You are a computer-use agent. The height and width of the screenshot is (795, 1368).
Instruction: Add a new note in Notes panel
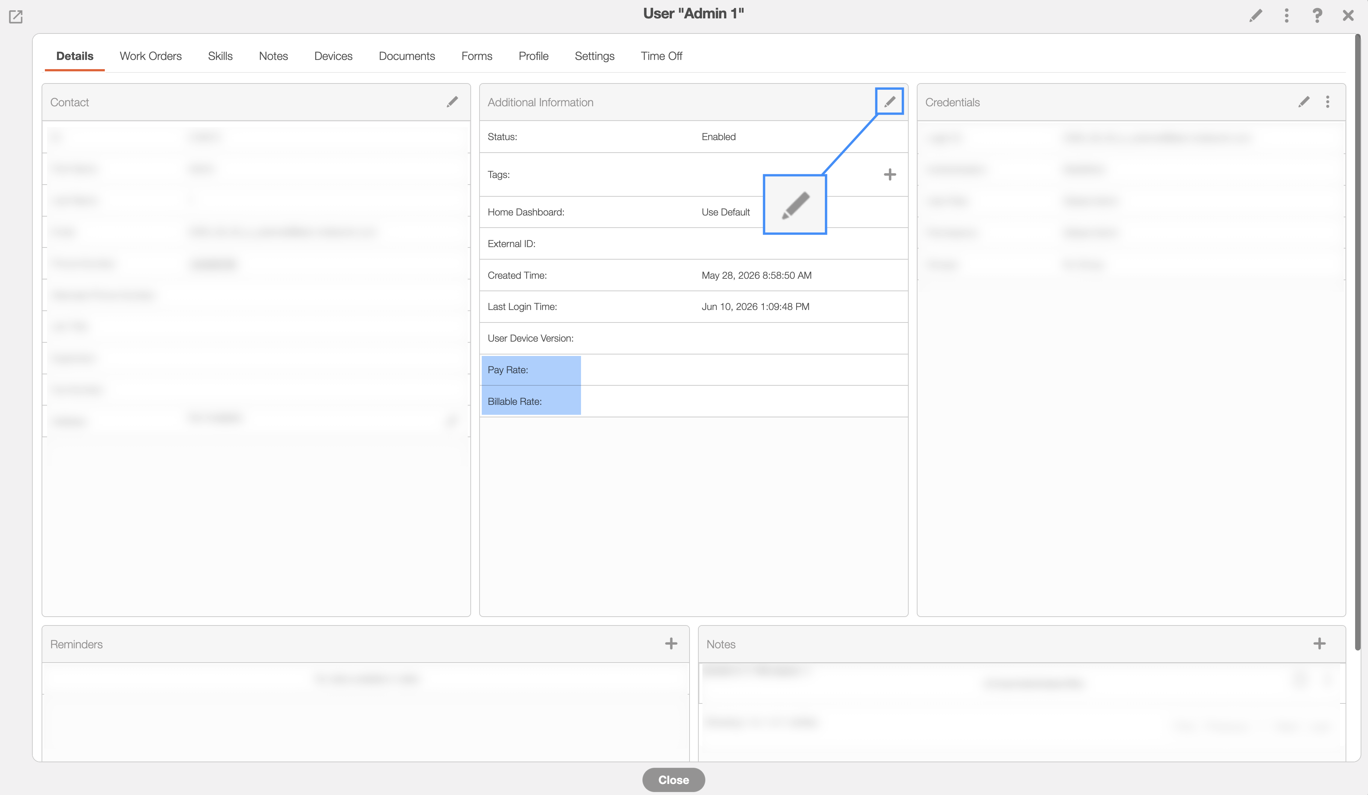(1319, 644)
